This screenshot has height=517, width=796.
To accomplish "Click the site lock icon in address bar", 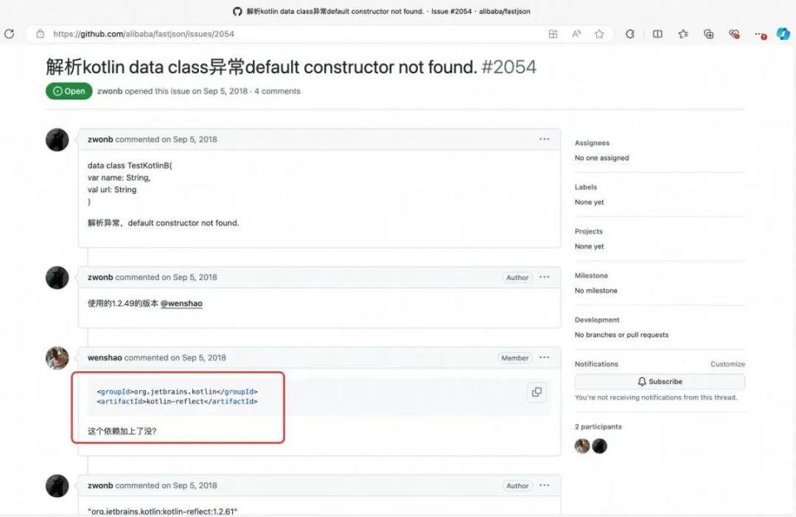I will point(40,34).
